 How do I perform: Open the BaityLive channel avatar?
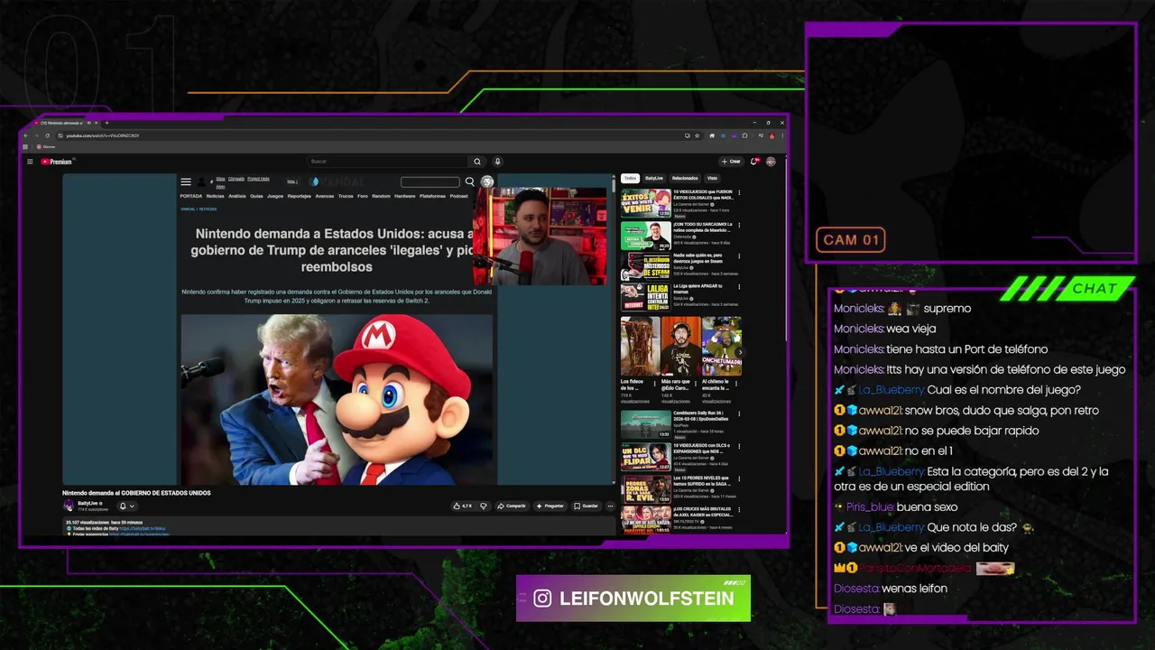point(69,506)
